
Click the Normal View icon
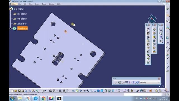[95, 91]
